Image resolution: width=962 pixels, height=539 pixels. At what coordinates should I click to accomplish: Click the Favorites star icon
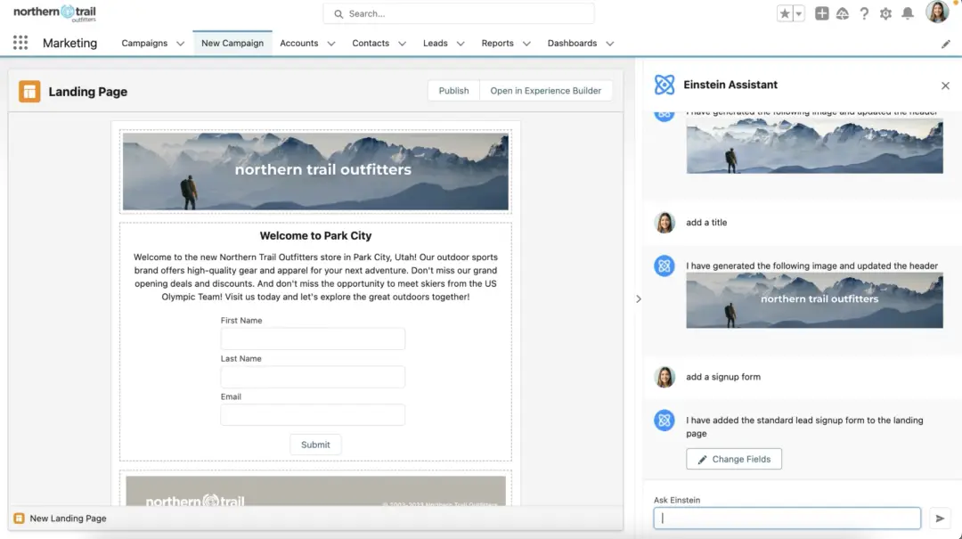click(x=785, y=13)
